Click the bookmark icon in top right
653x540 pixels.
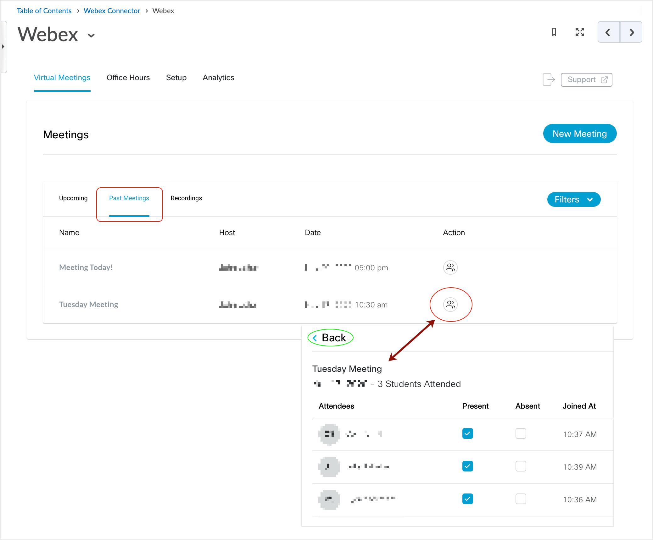pyautogui.click(x=553, y=31)
